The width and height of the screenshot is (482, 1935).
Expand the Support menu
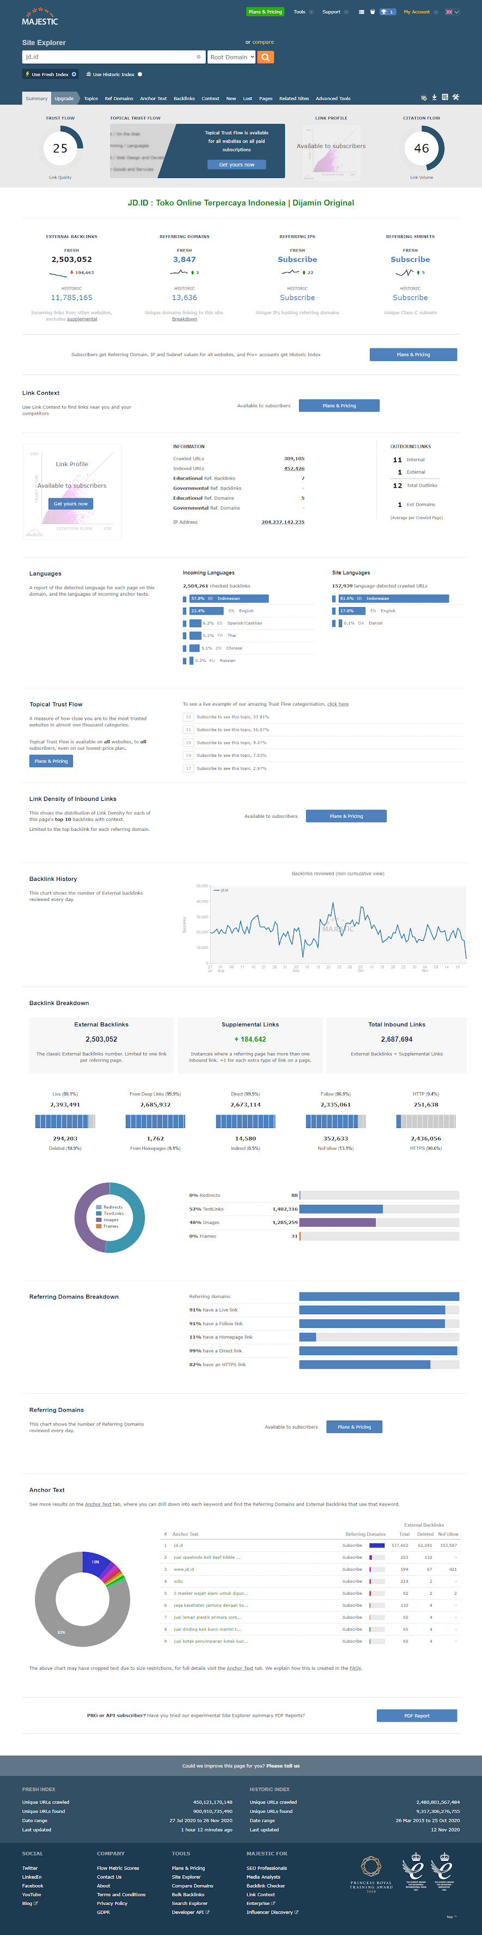coord(335,12)
